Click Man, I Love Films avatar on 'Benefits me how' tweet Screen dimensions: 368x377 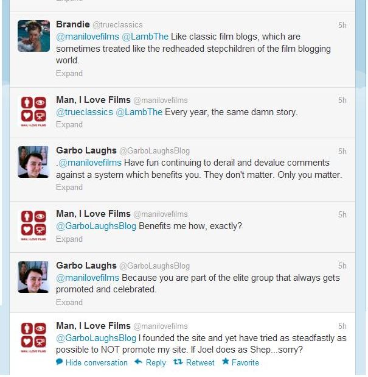pos(33,225)
